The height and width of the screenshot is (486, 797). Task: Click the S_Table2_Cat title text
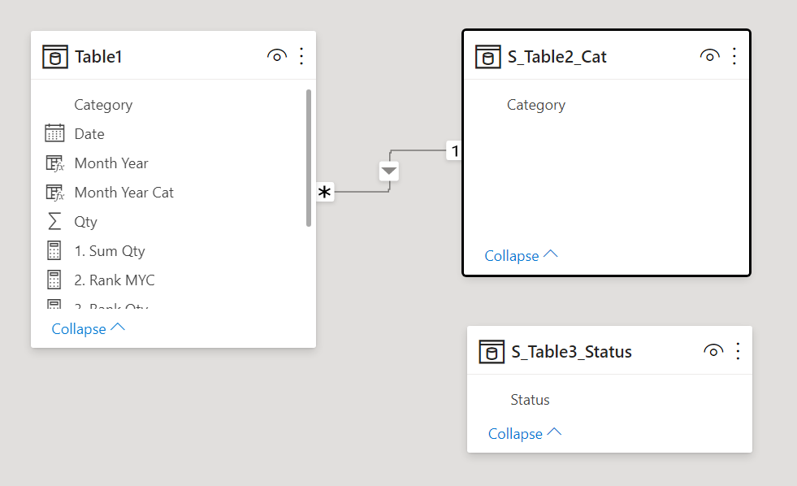click(x=557, y=56)
